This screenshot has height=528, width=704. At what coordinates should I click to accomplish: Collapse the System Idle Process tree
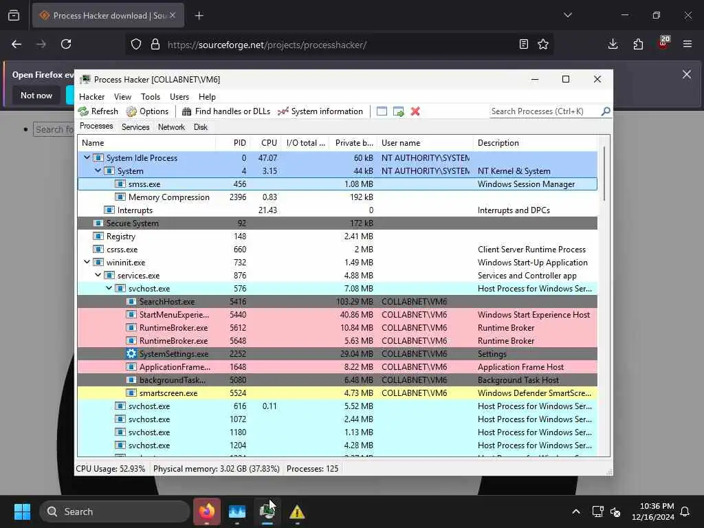(x=87, y=157)
